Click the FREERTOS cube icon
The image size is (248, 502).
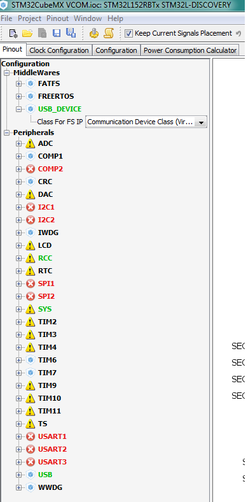[31, 96]
